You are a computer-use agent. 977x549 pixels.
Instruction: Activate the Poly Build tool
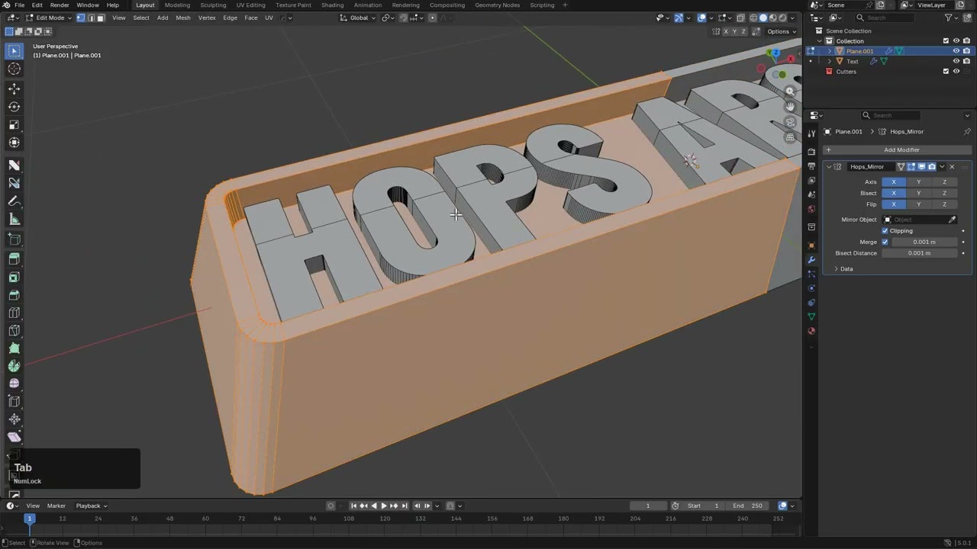coord(14,348)
